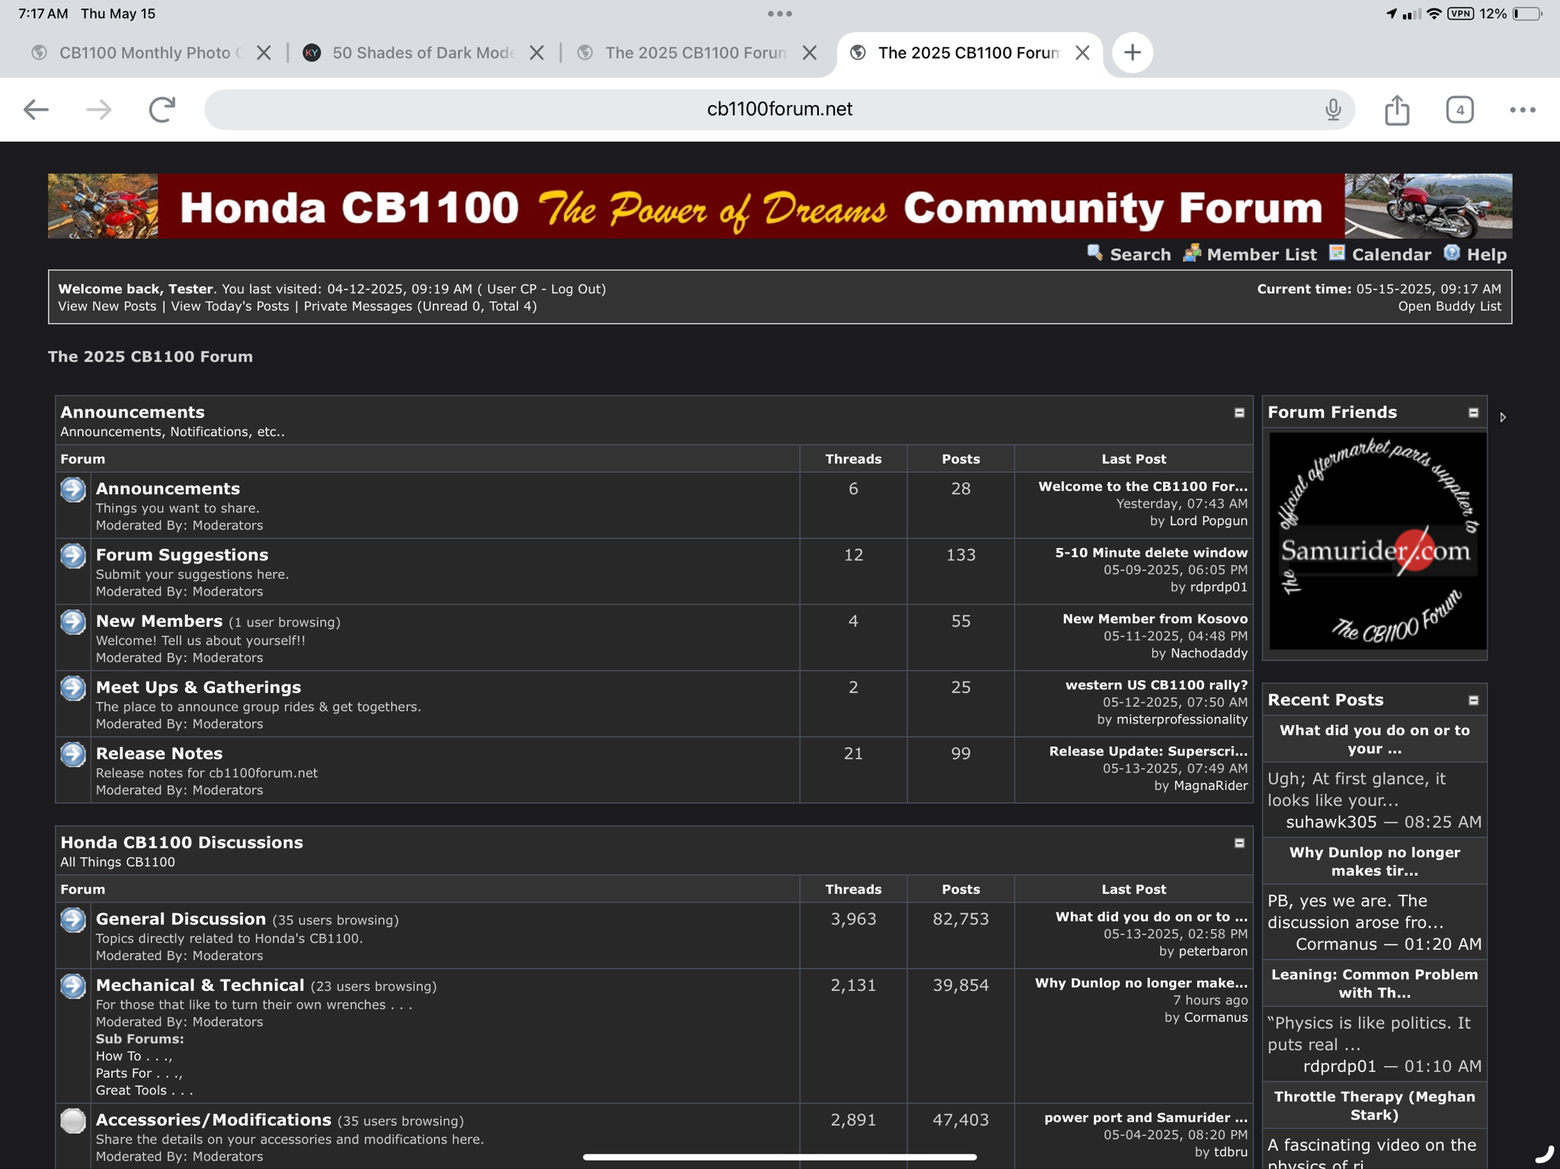Click View Today's Posts link
1560x1169 pixels.
coord(230,306)
